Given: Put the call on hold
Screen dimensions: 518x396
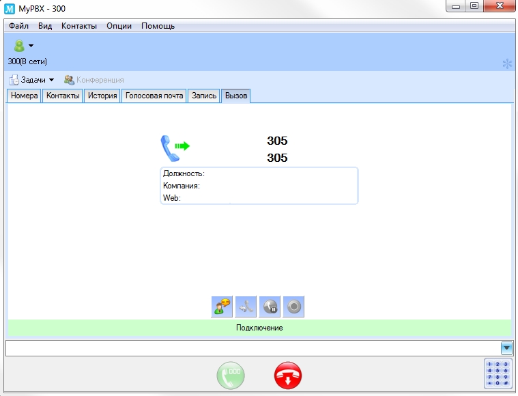Looking at the screenshot, I should click(270, 307).
